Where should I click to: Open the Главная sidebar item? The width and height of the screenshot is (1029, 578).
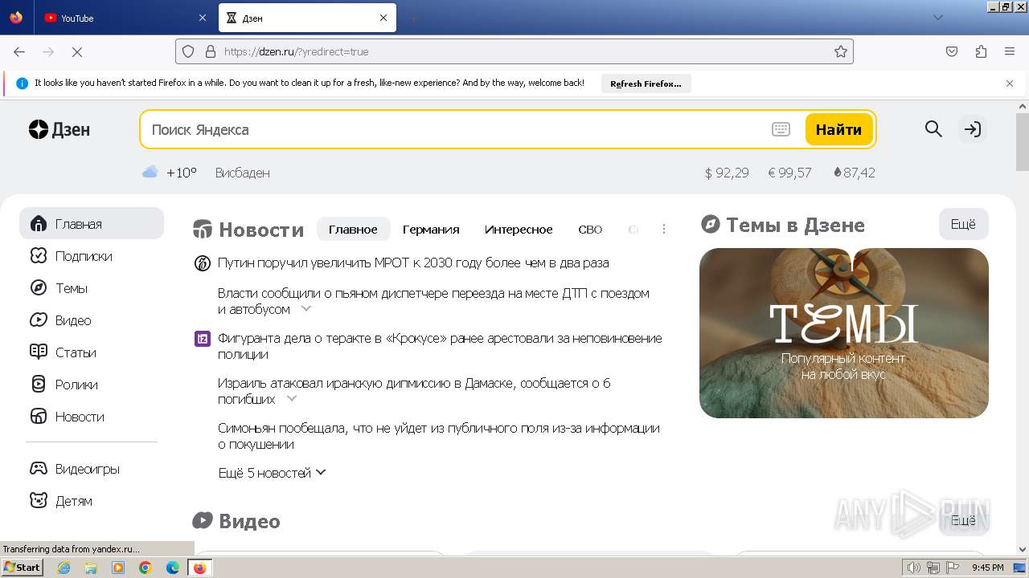click(x=92, y=224)
